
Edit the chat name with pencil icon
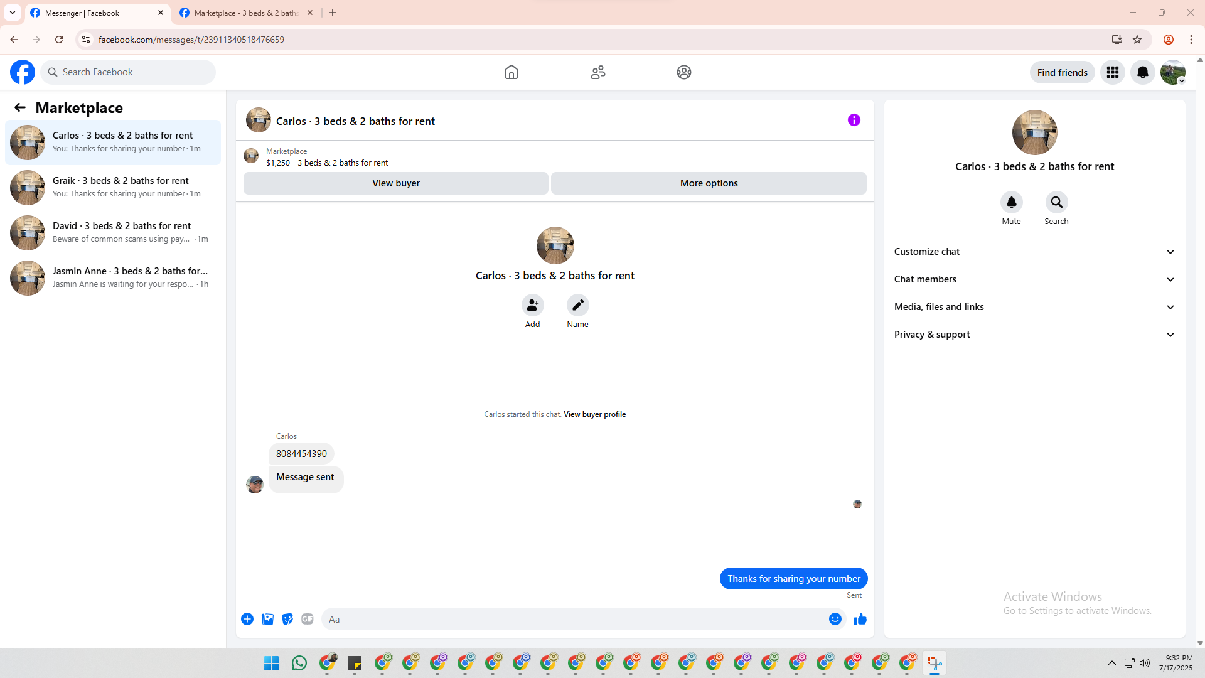coord(578,305)
